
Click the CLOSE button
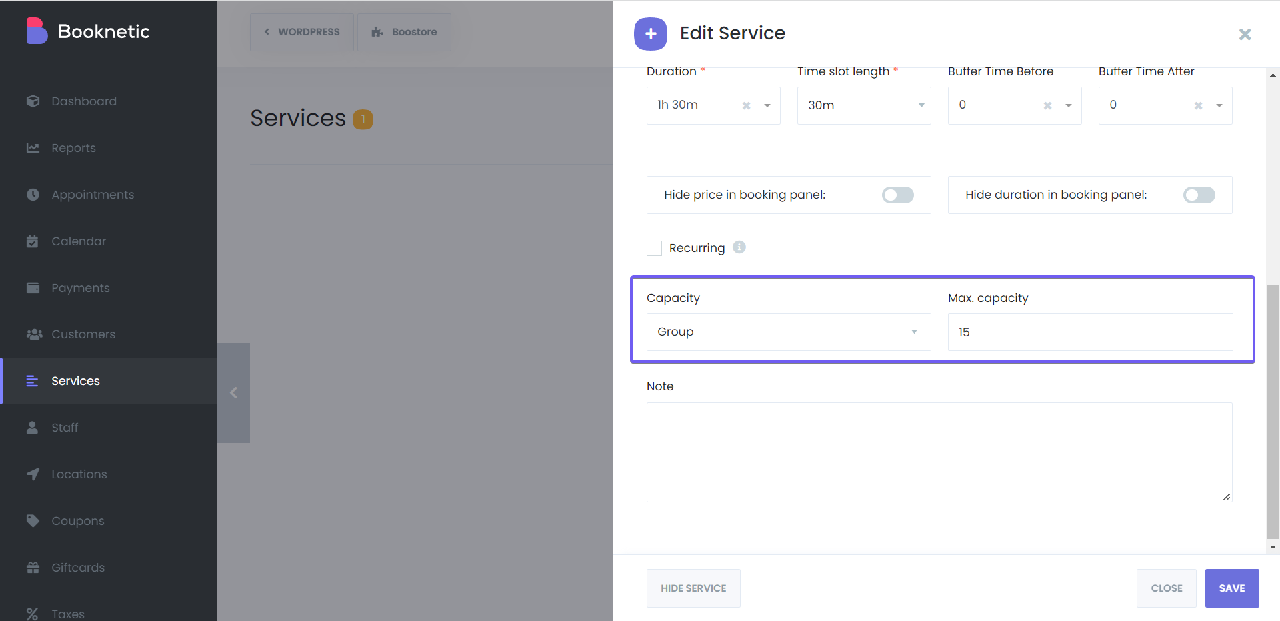tap(1167, 588)
